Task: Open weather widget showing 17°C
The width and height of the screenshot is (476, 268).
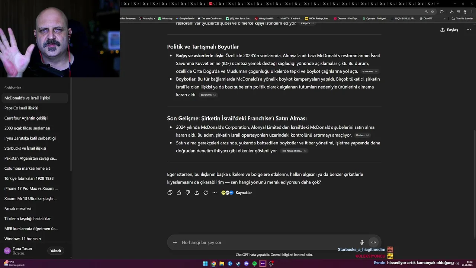Action: [14, 264]
